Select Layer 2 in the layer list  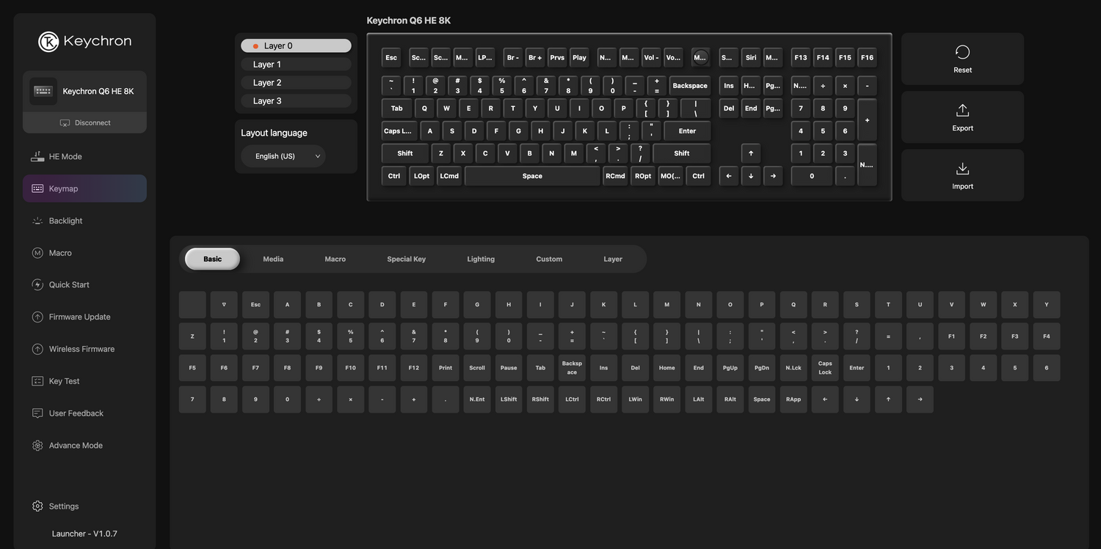click(x=296, y=83)
